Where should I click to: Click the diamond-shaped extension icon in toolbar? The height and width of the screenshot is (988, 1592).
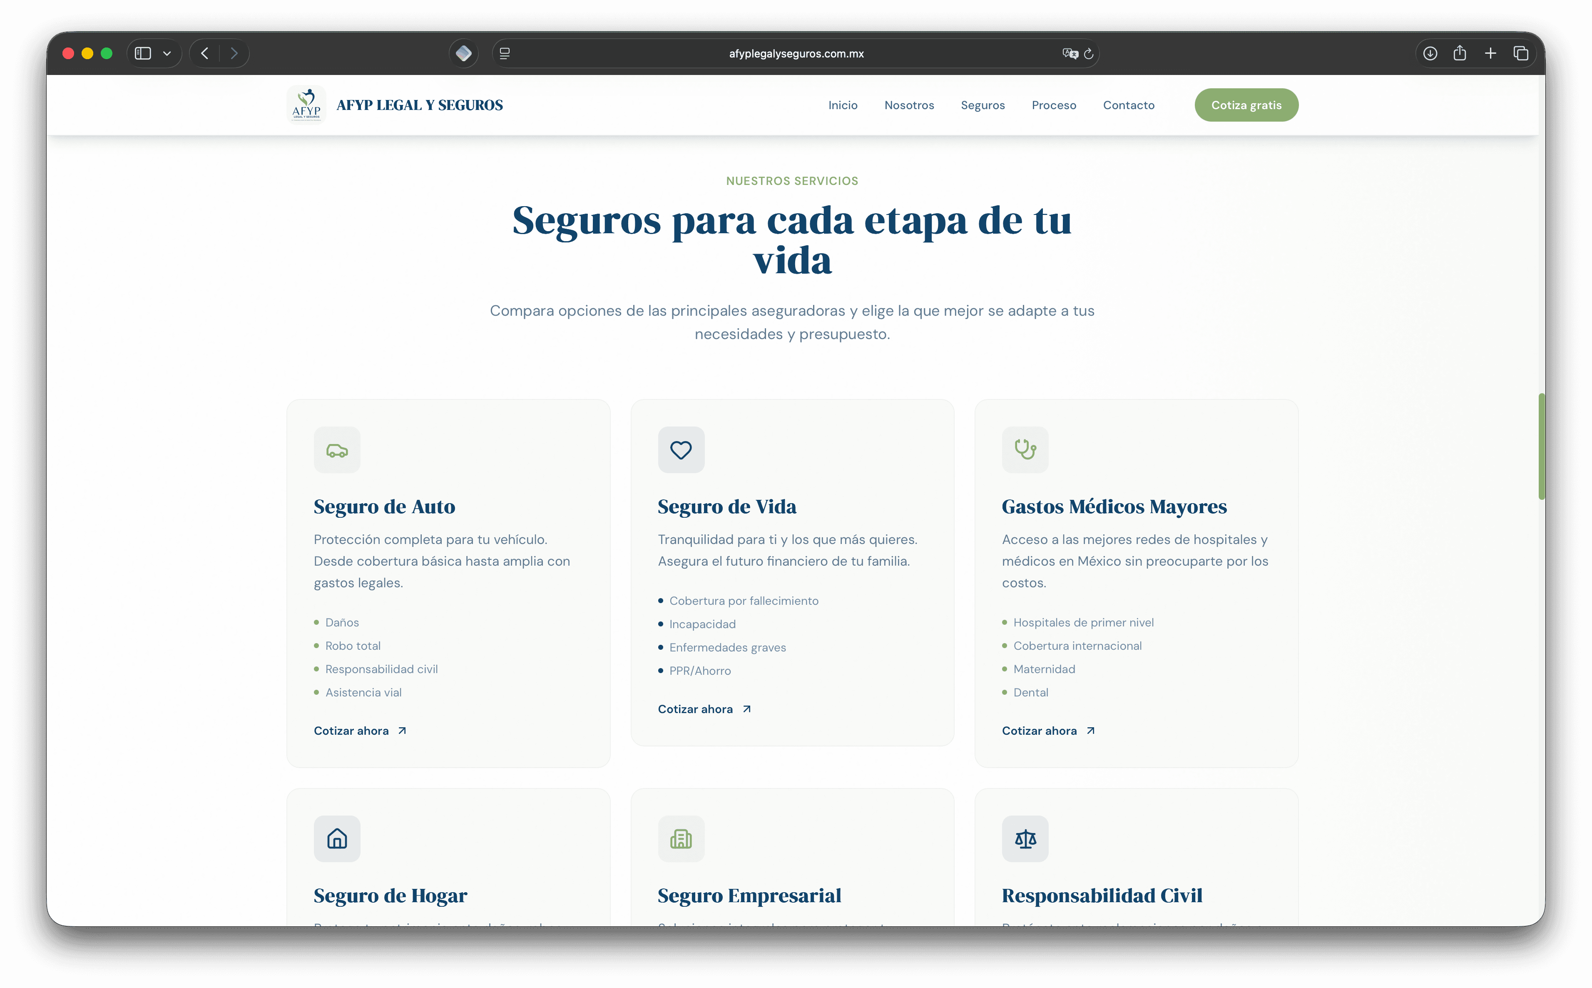pyautogui.click(x=464, y=54)
